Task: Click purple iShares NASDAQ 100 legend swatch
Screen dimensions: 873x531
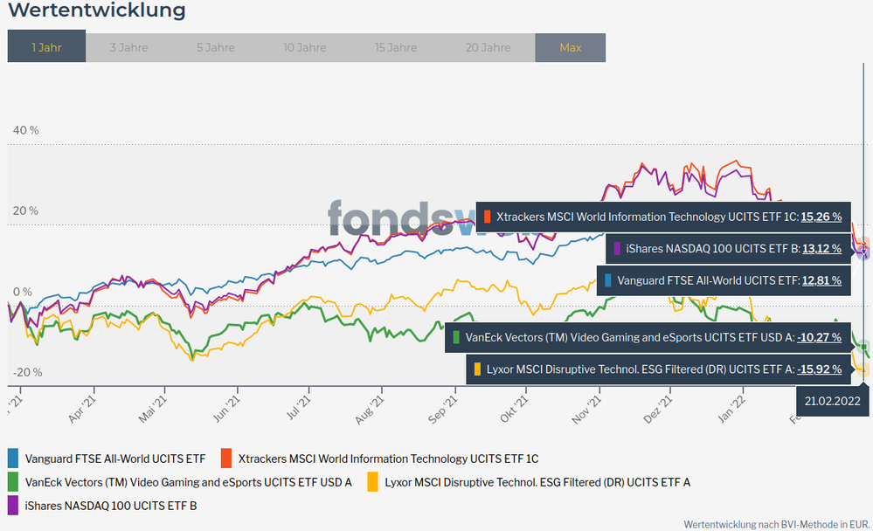Action: [13, 505]
